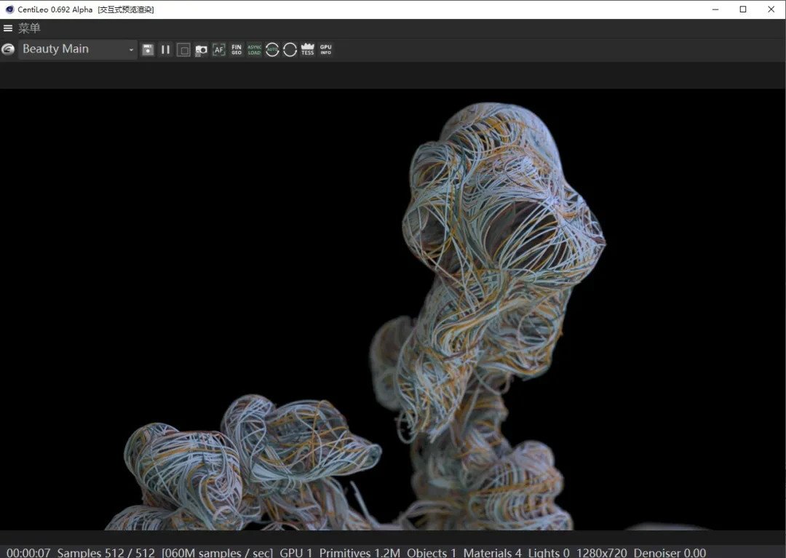Image resolution: width=786 pixels, height=558 pixels.
Task: Open the hamburger menu icon
Action: pos(8,28)
